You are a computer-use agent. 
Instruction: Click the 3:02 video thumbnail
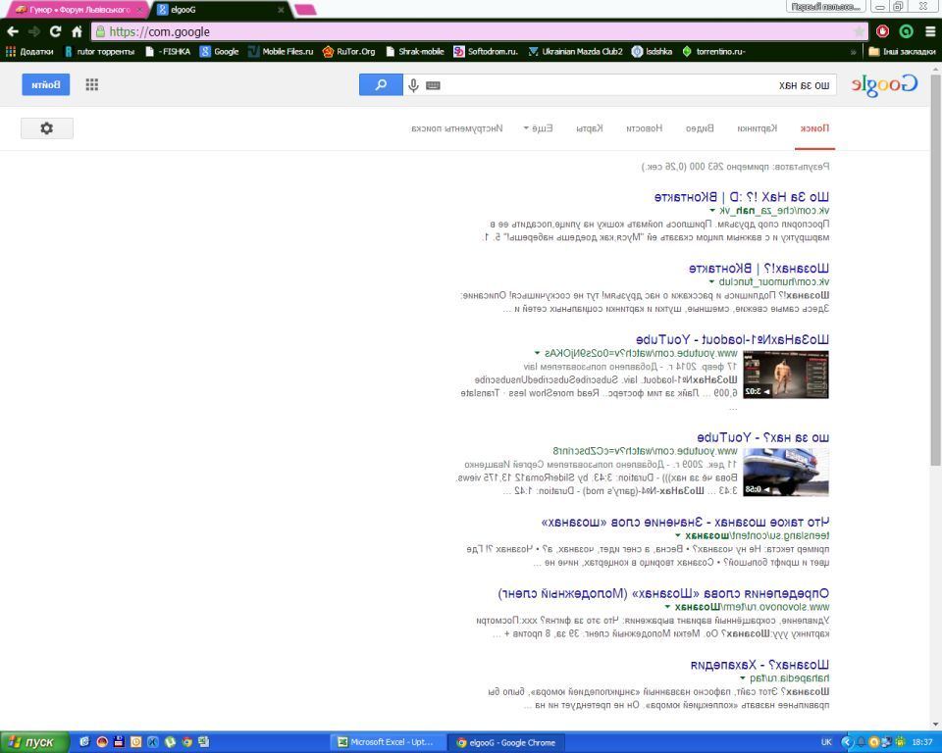pyautogui.click(x=786, y=375)
